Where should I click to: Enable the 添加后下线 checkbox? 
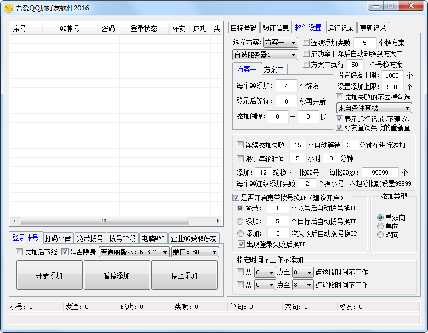[20, 252]
